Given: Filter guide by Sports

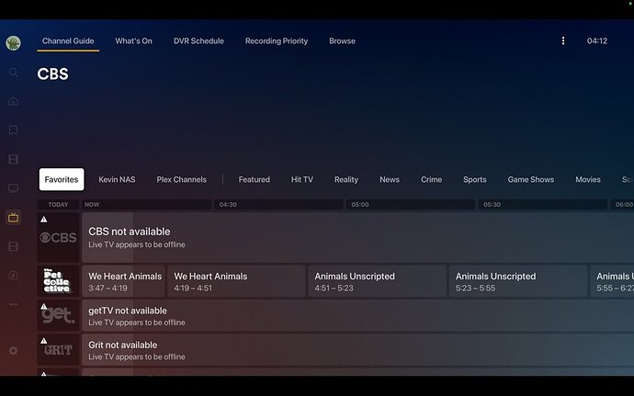Looking at the screenshot, I should 475,179.
